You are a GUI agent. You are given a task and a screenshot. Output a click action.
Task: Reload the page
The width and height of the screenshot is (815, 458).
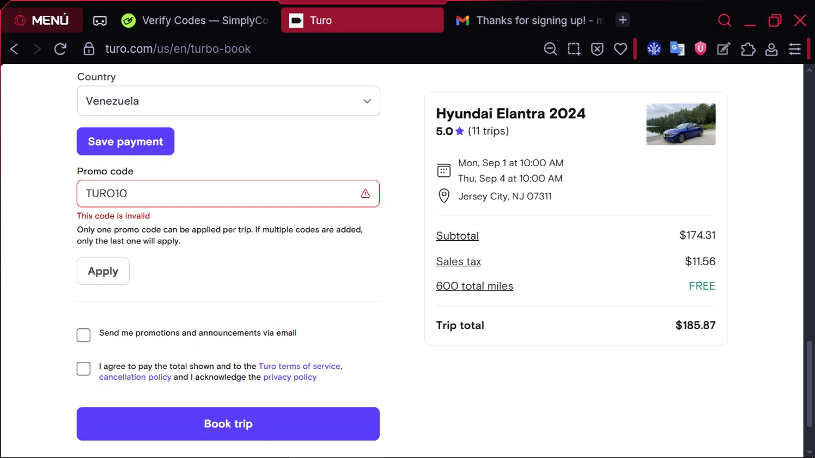coord(60,49)
